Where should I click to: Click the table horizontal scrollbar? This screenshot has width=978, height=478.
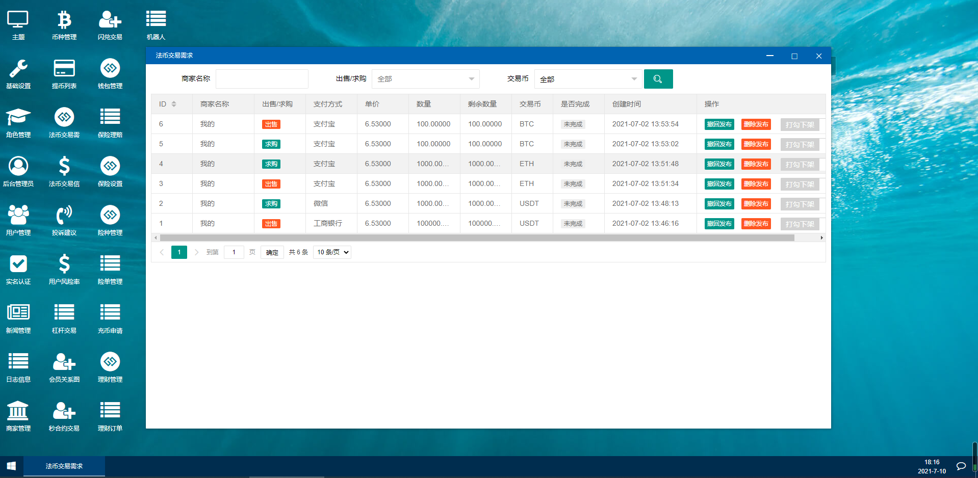pos(477,238)
